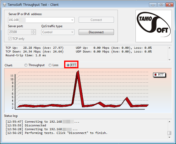Decrease server port with down stepper arrow
The height and width of the screenshot is (144, 176).
[33, 33]
